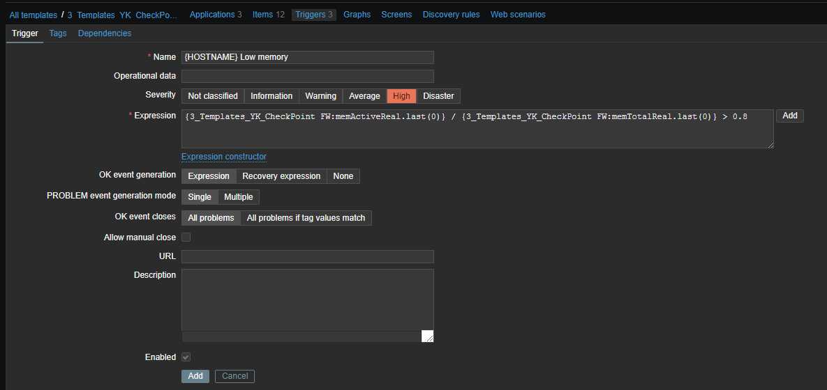Set severity to Not classified
Image resolution: width=827 pixels, height=390 pixels.
[x=213, y=96]
